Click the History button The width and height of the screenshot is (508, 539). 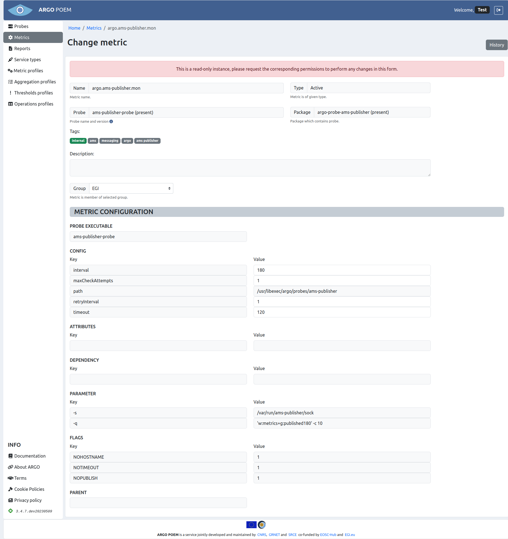pyautogui.click(x=496, y=45)
